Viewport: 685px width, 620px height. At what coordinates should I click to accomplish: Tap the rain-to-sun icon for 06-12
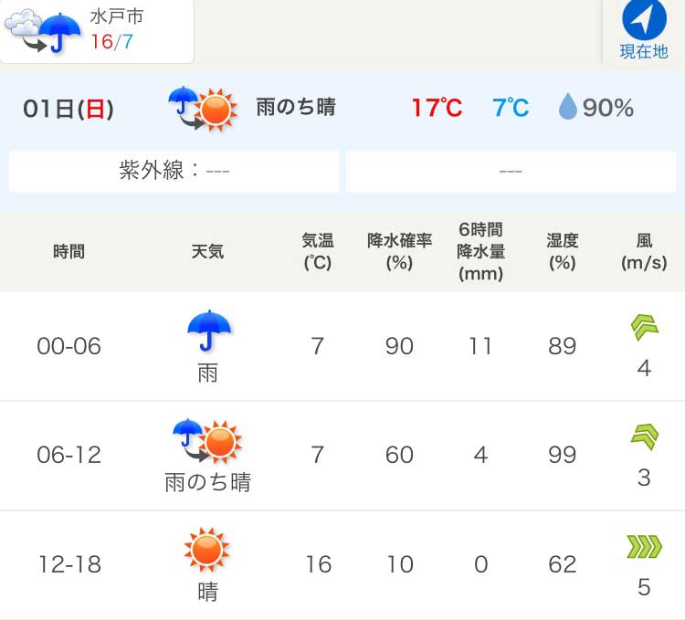207,440
